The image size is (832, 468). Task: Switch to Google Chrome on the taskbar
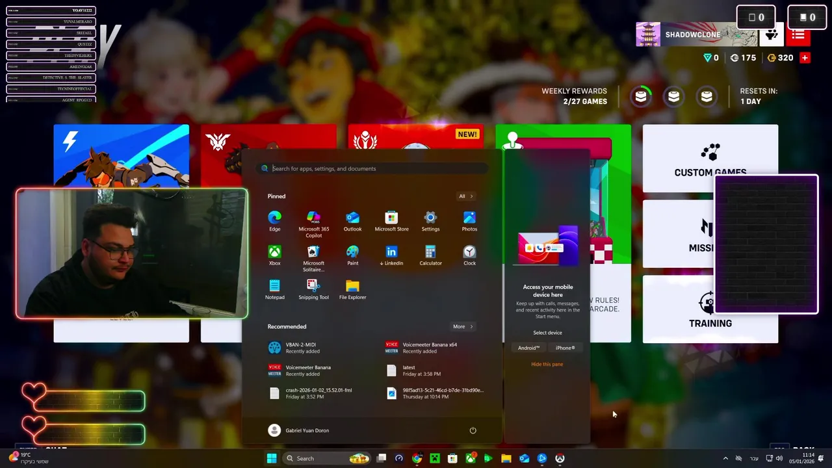[x=417, y=458]
